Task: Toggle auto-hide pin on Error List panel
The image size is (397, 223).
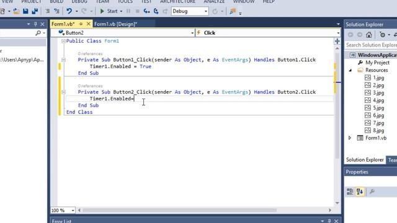Action: click(329, 221)
